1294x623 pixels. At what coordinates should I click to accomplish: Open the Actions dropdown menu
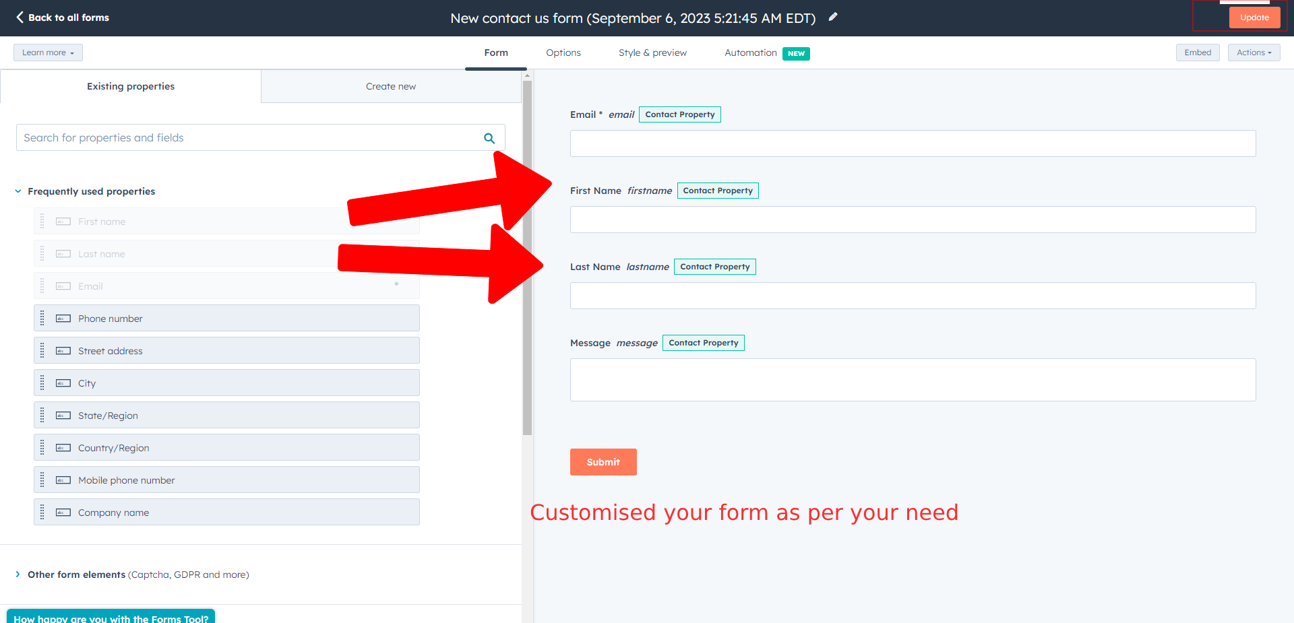coord(1254,53)
